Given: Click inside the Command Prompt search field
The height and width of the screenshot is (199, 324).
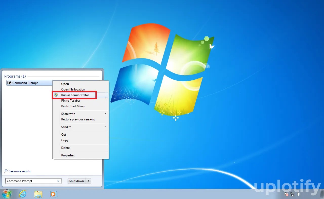Looking at the screenshot, I should (x=30, y=181).
